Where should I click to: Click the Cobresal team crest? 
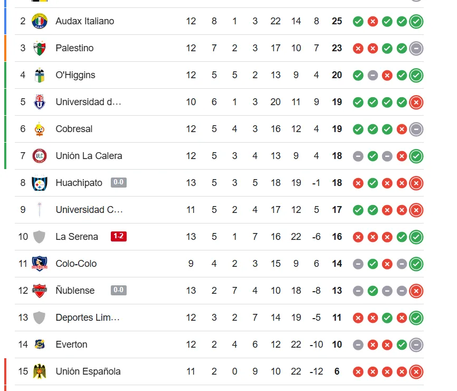[x=40, y=129]
